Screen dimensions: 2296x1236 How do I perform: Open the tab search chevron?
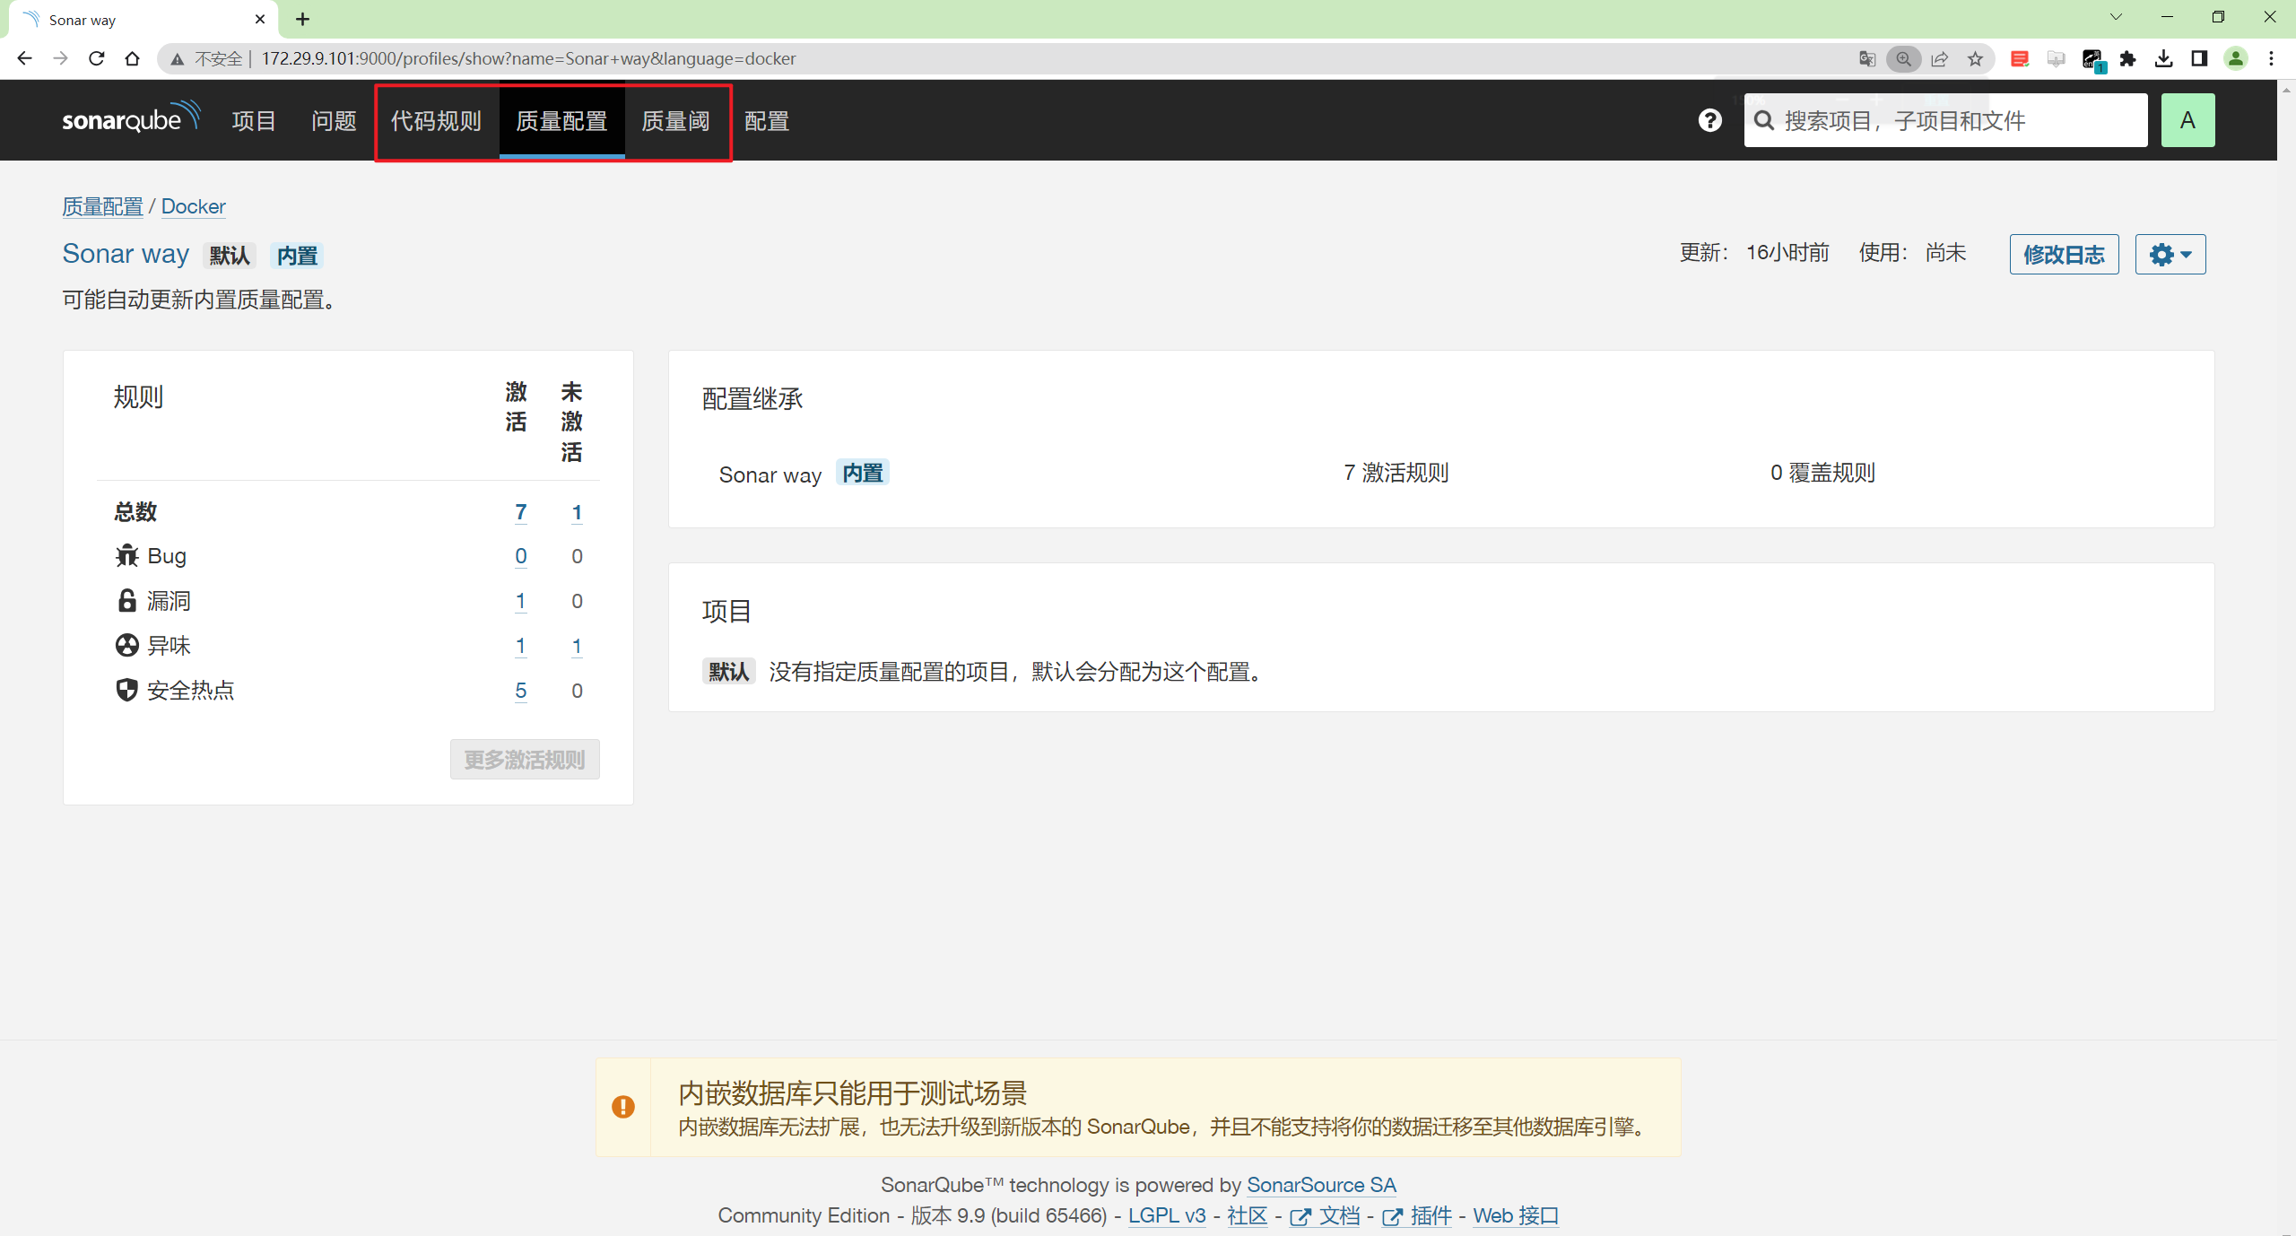click(2116, 17)
